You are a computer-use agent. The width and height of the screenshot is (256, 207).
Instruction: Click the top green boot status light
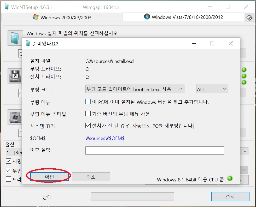[x=244, y=70]
